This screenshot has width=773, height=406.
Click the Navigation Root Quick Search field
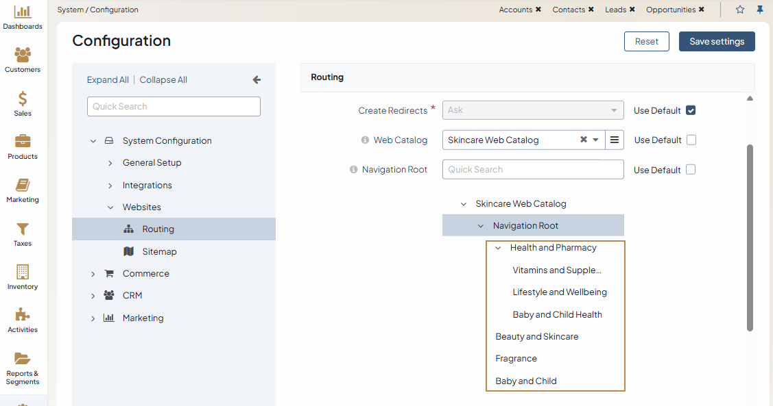click(532, 170)
